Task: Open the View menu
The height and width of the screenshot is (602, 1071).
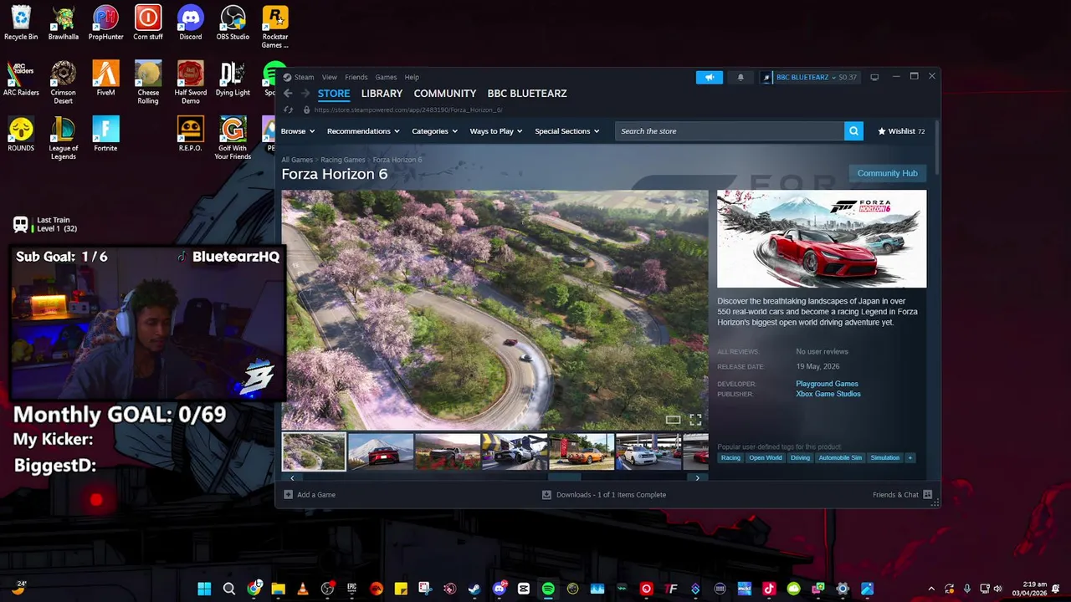Action: point(330,77)
